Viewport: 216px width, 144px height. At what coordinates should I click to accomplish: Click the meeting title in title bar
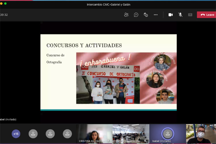click(108, 4)
